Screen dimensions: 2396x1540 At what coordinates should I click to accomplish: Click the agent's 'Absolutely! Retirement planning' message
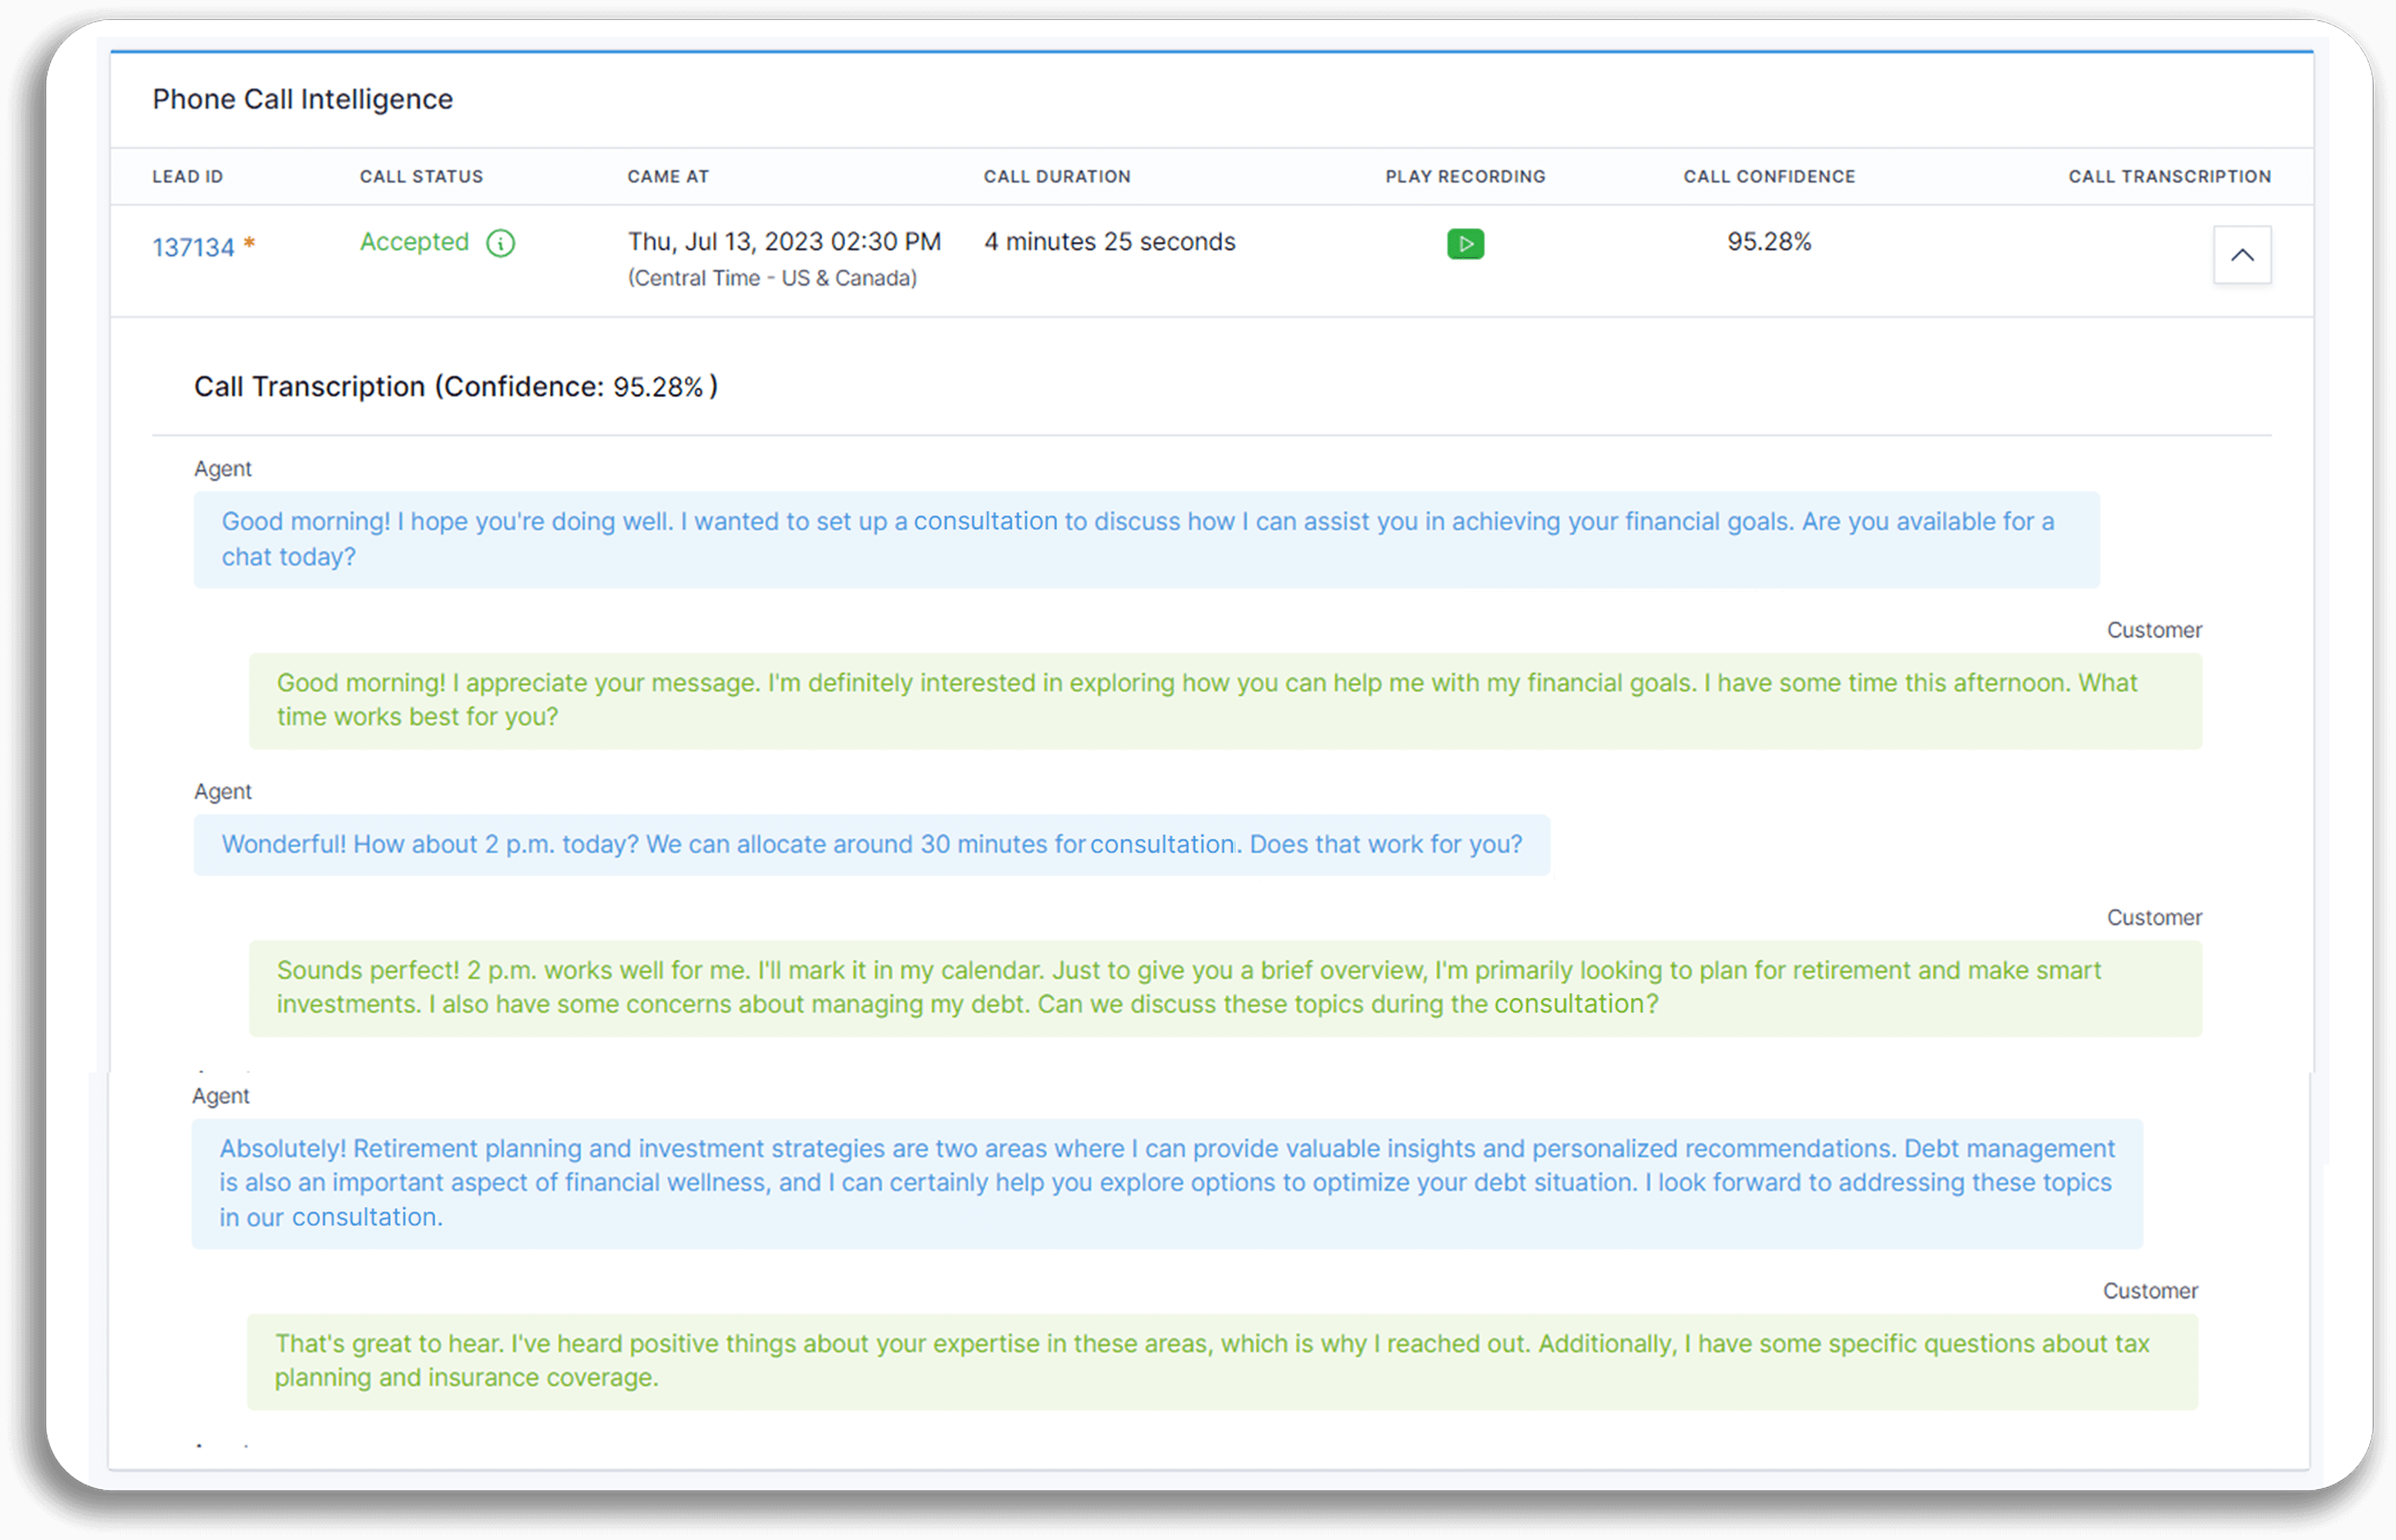(1166, 1182)
